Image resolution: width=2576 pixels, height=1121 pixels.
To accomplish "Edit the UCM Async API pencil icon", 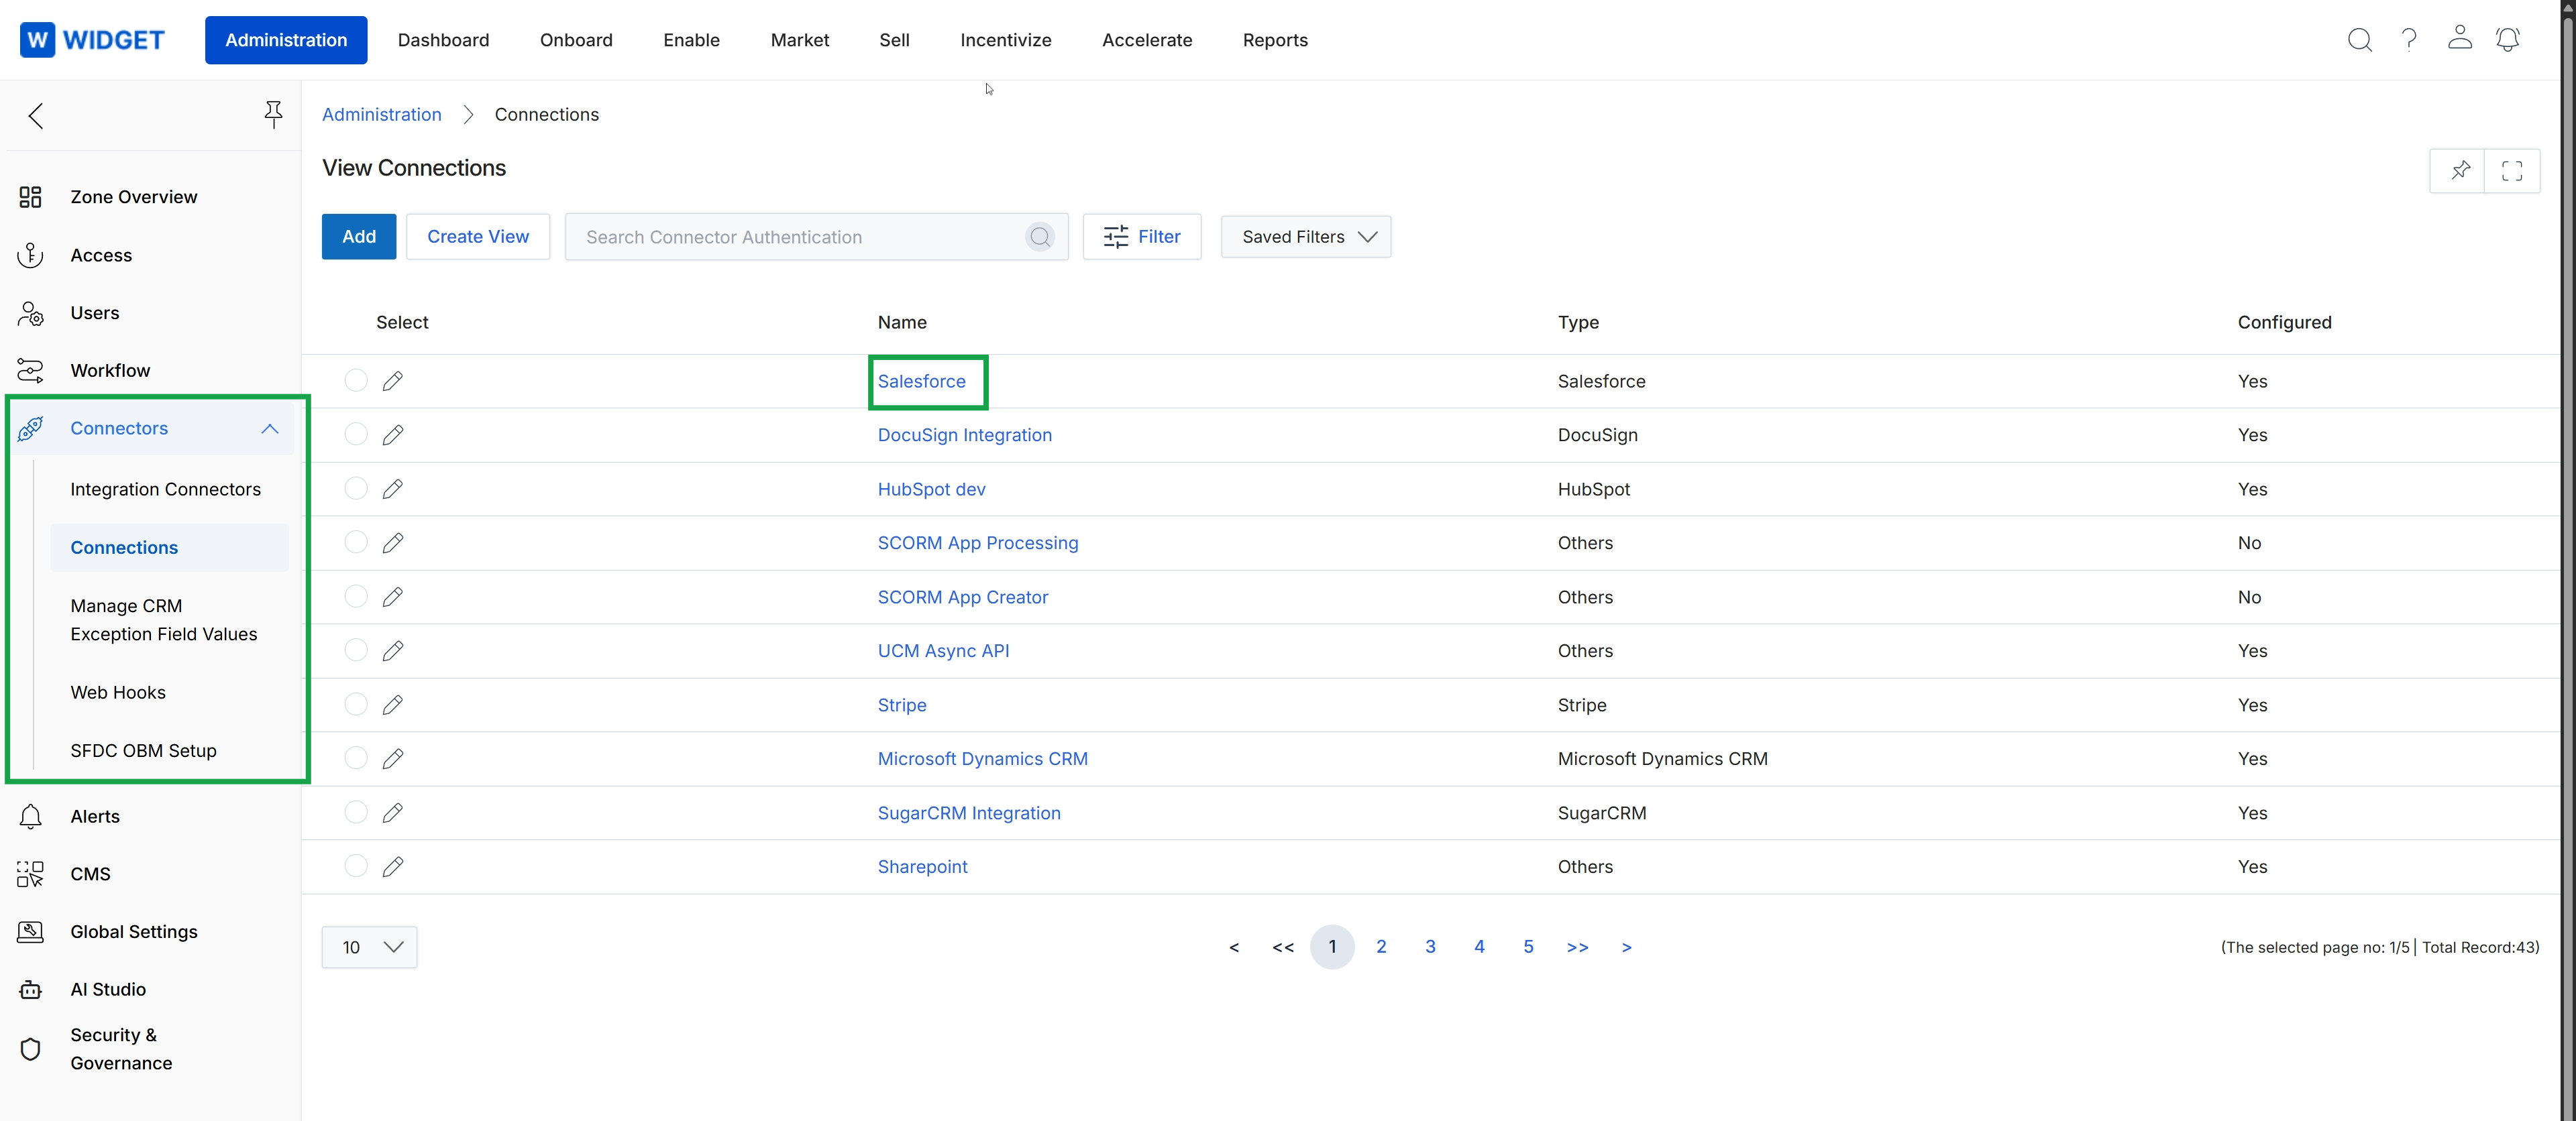I will [x=393, y=652].
